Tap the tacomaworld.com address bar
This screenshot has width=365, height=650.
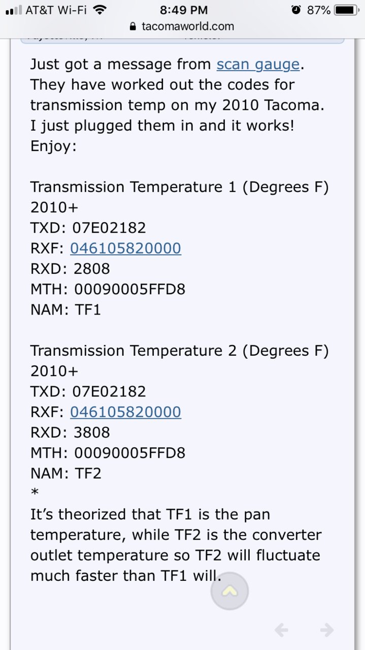tap(182, 26)
